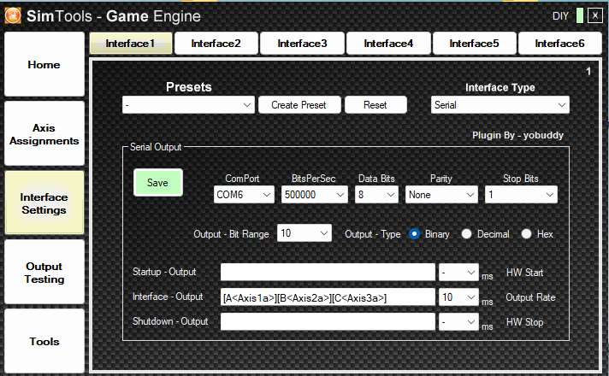Switch to the Interface5 tab
The height and width of the screenshot is (376, 609).
(x=474, y=44)
